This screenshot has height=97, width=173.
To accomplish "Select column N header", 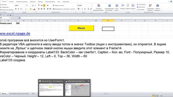I will click(108, 20).
